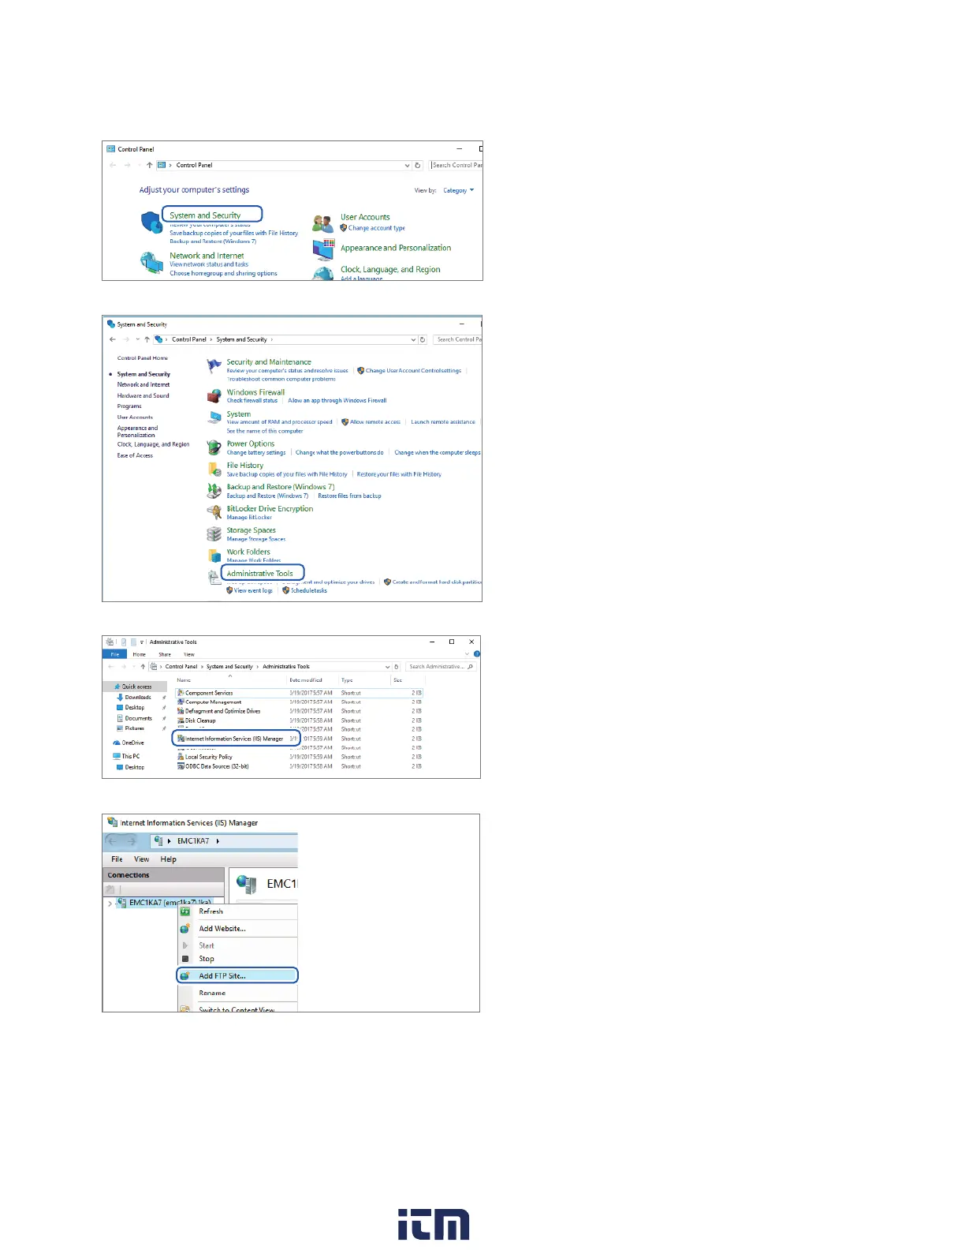This screenshot has width=965, height=1250.
Task: Click the Appearance and Personalization monitor icon
Action: [323, 249]
